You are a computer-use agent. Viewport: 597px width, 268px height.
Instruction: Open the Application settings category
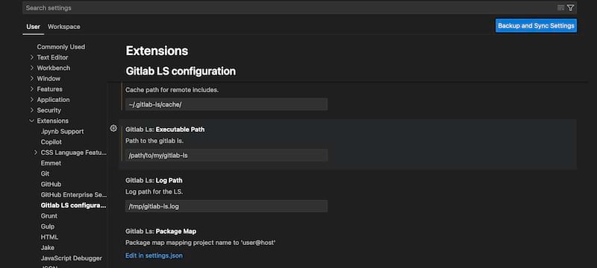[x=53, y=100]
